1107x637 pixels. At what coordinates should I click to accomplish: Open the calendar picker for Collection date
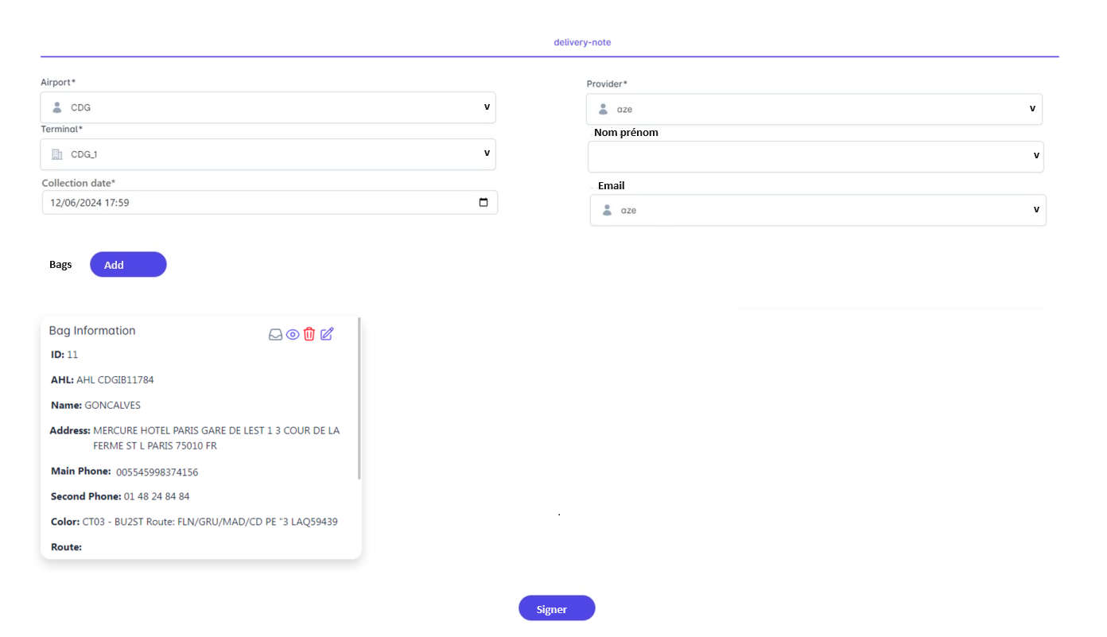[x=484, y=203]
